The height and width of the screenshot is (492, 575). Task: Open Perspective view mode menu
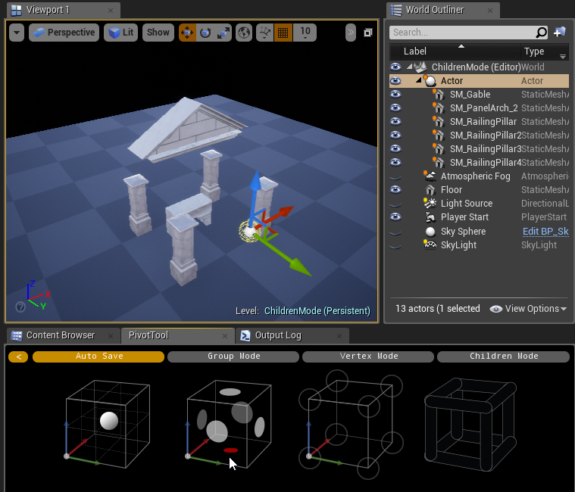point(64,33)
